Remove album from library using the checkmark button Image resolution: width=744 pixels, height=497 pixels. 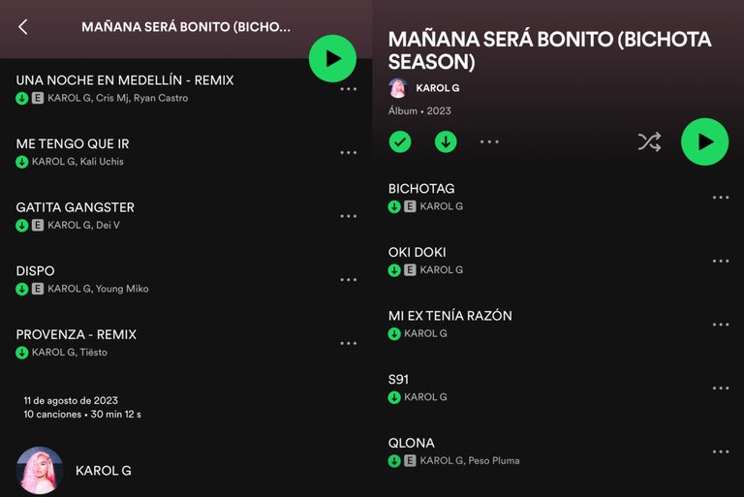pyautogui.click(x=400, y=142)
